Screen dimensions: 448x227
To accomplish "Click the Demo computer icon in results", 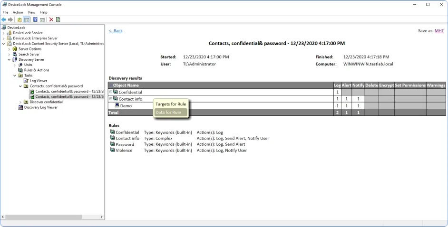I will coord(117,105).
